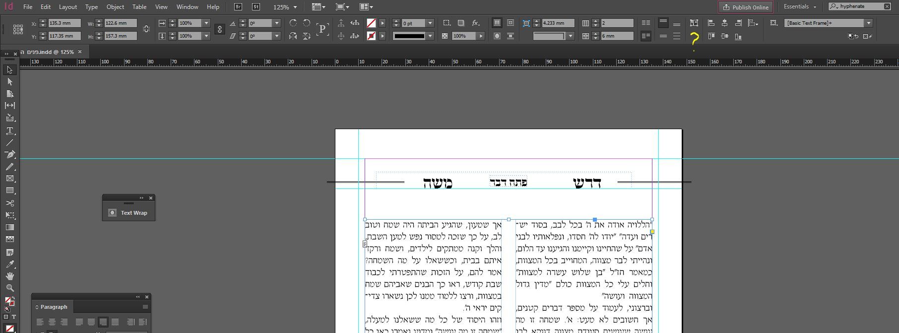The height and width of the screenshot is (333, 899).
Task: Click the fill color swatch in control bar
Action: click(x=371, y=23)
